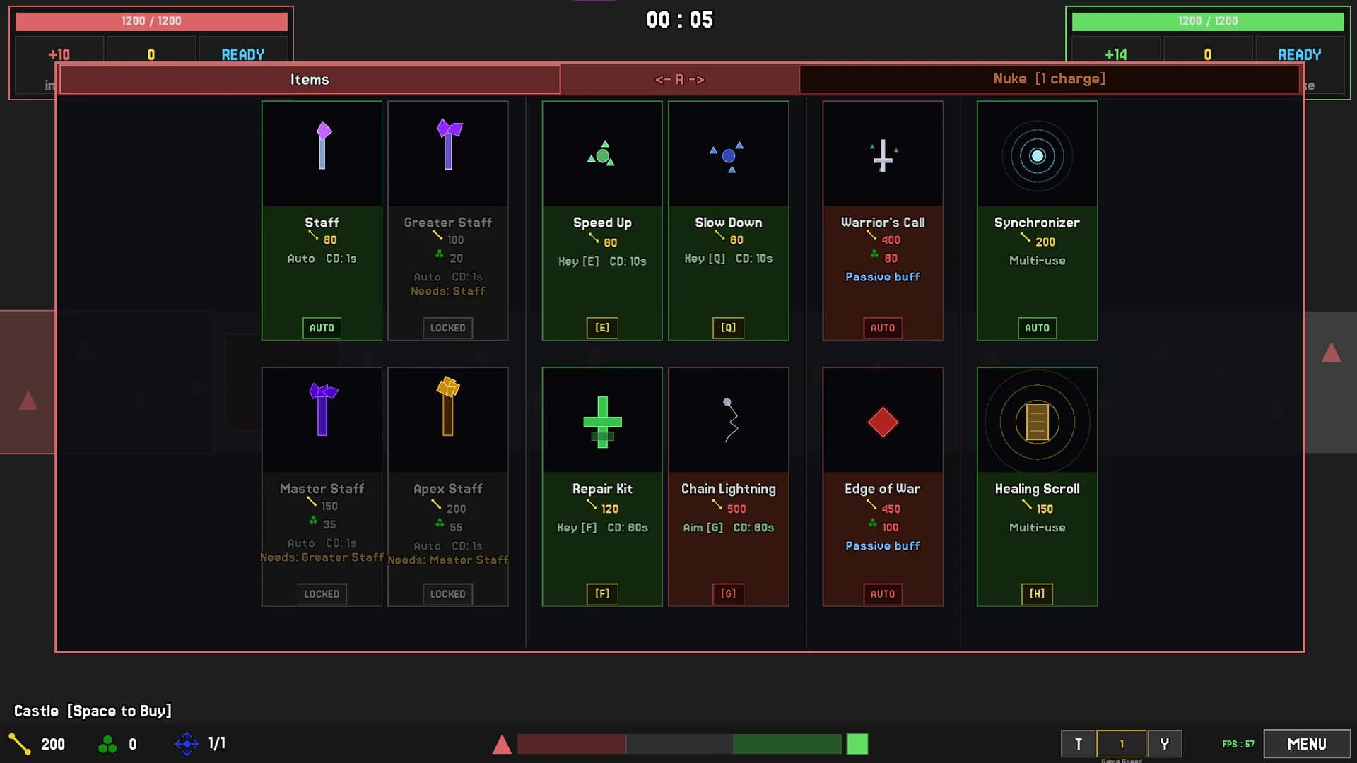
Task: Click the Repair Kit 120 cost
Action: tap(610, 509)
